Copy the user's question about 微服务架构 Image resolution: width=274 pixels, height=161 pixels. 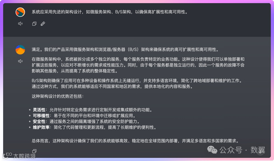click(34, 24)
